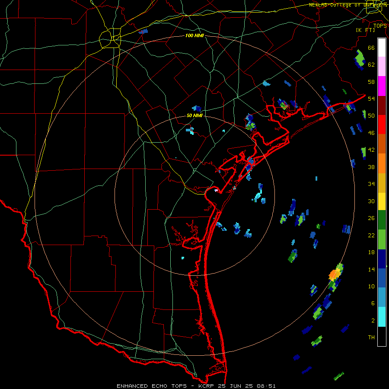Click the yellow highway loop in the northwest
Image resolution: width=389 pixels, height=389 pixels.
110,38
